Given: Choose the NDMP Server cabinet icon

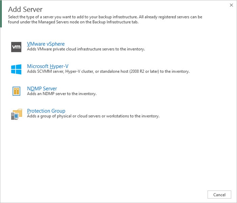Looking at the screenshot, I should [16, 91].
